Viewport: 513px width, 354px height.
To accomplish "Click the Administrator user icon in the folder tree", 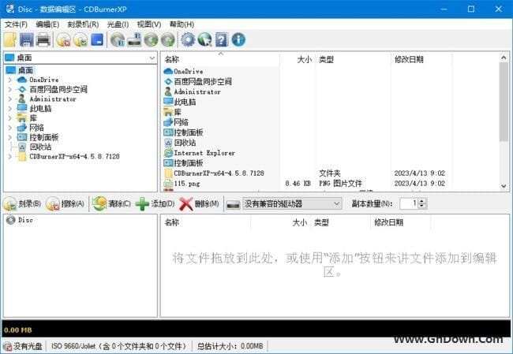I will coord(21,99).
